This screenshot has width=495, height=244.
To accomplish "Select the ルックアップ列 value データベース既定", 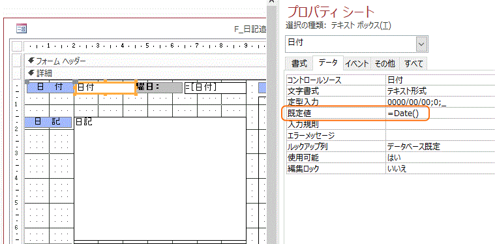I will (440, 146).
